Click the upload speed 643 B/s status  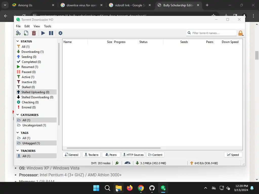pos(204,163)
